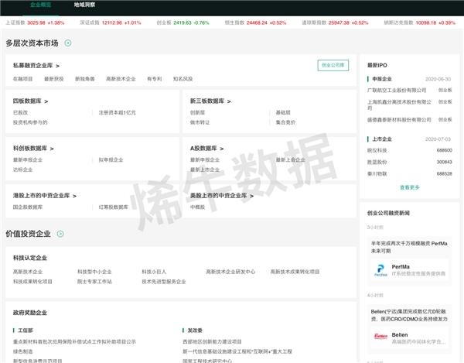Screen dimensions: 464x363
Task: Select 基础层 under 新三板数据库
Action: click(x=283, y=112)
